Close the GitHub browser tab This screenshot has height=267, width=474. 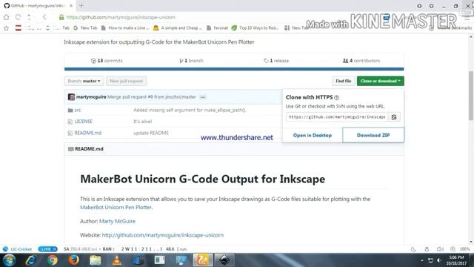71,5
